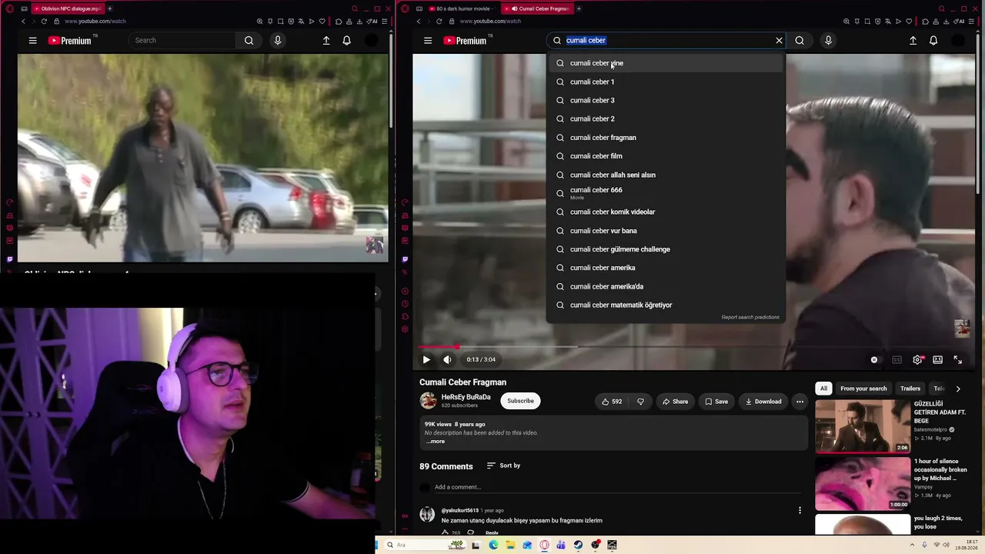Open upload/create in right YouTube window
Image resolution: width=985 pixels, height=554 pixels.
tap(913, 41)
